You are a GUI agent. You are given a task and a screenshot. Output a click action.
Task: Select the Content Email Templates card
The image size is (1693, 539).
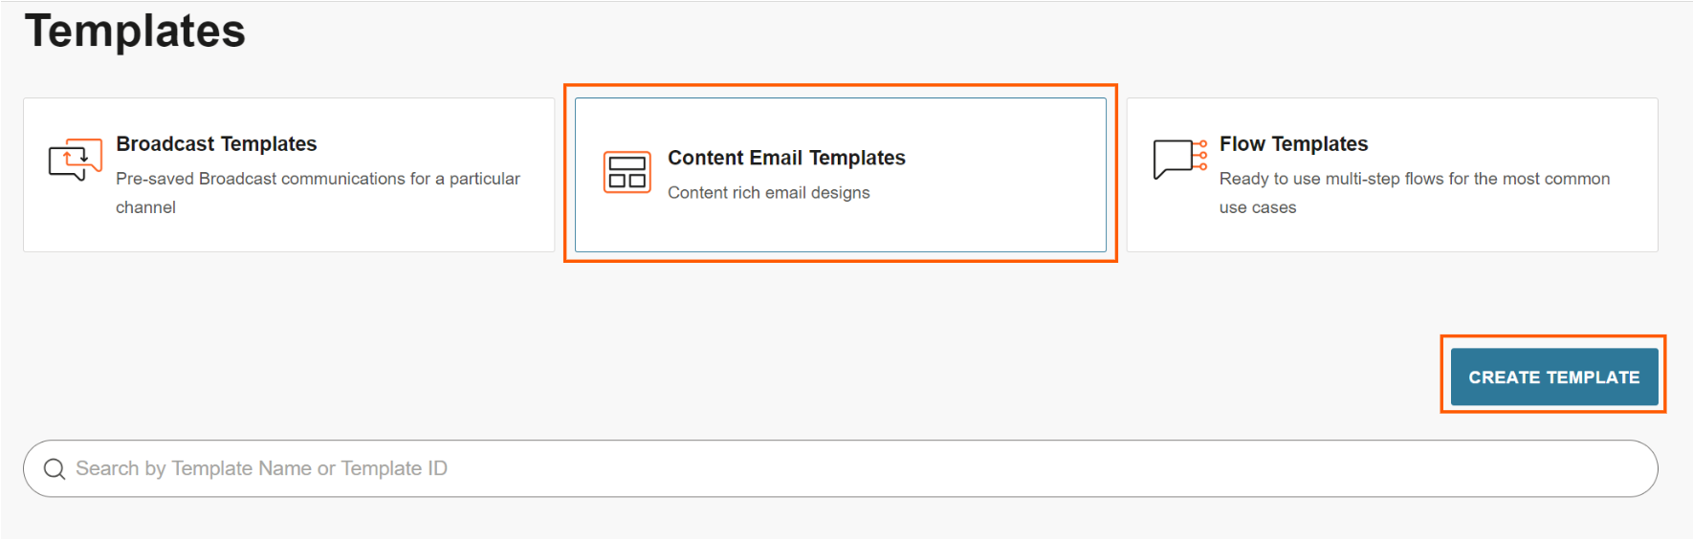coord(840,175)
